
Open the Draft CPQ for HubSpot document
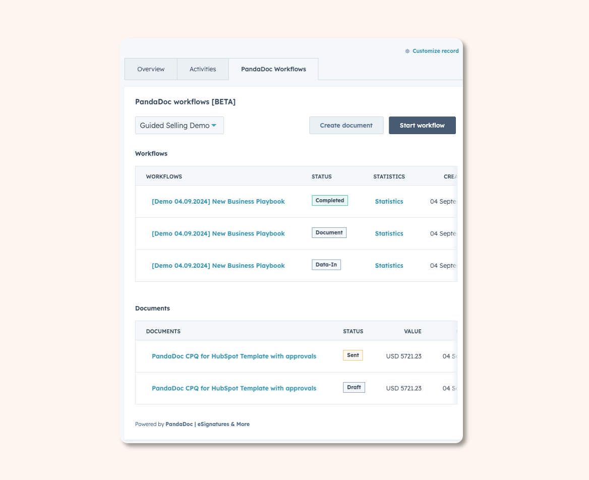(x=234, y=388)
